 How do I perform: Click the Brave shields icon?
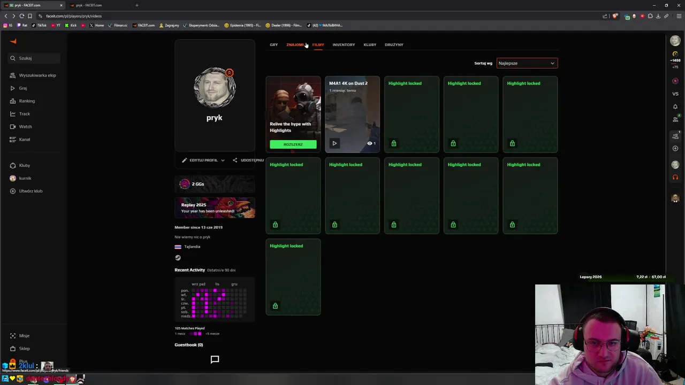coord(615,16)
